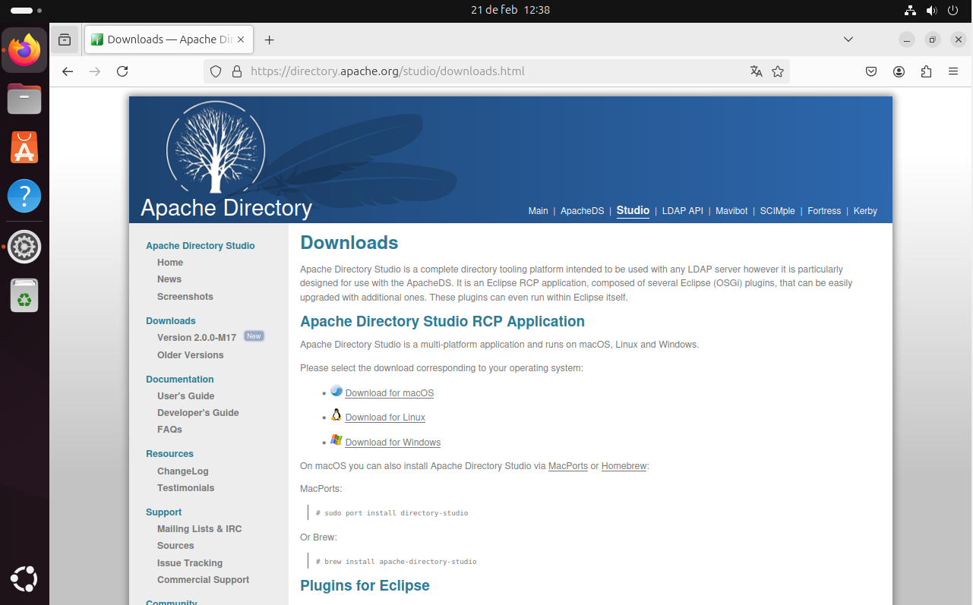The height and width of the screenshot is (605, 973).
Task: Click Download for Windows link
Action: (x=393, y=443)
